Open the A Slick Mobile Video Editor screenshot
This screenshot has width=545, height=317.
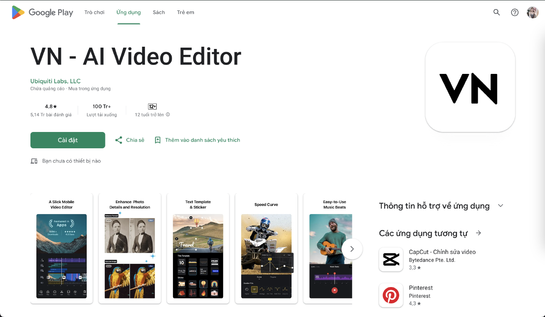point(61,249)
